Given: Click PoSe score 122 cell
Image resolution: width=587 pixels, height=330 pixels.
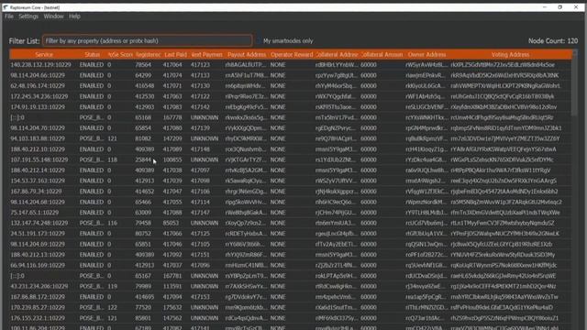Looking at the screenshot, I should (112, 308).
